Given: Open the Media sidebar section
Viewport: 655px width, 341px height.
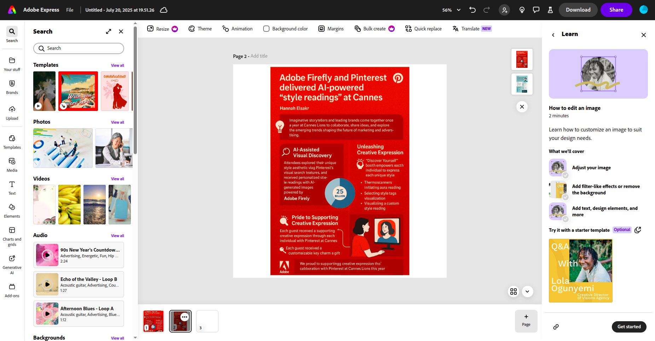Looking at the screenshot, I should [12, 165].
